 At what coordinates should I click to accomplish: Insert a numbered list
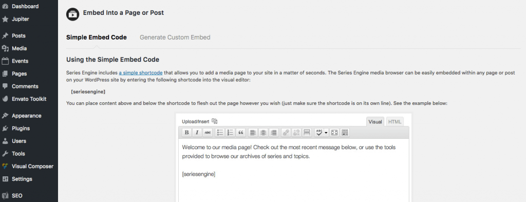230,133
